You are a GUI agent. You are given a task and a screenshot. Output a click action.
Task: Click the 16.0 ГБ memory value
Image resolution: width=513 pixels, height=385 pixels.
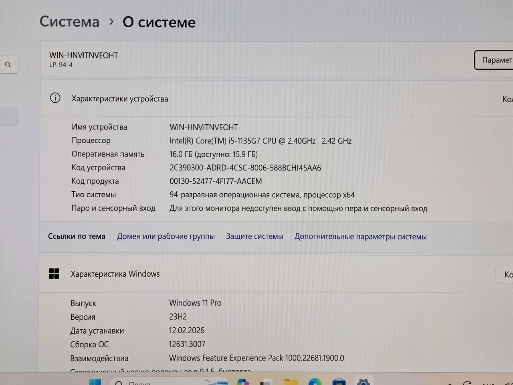click(214, 154)
